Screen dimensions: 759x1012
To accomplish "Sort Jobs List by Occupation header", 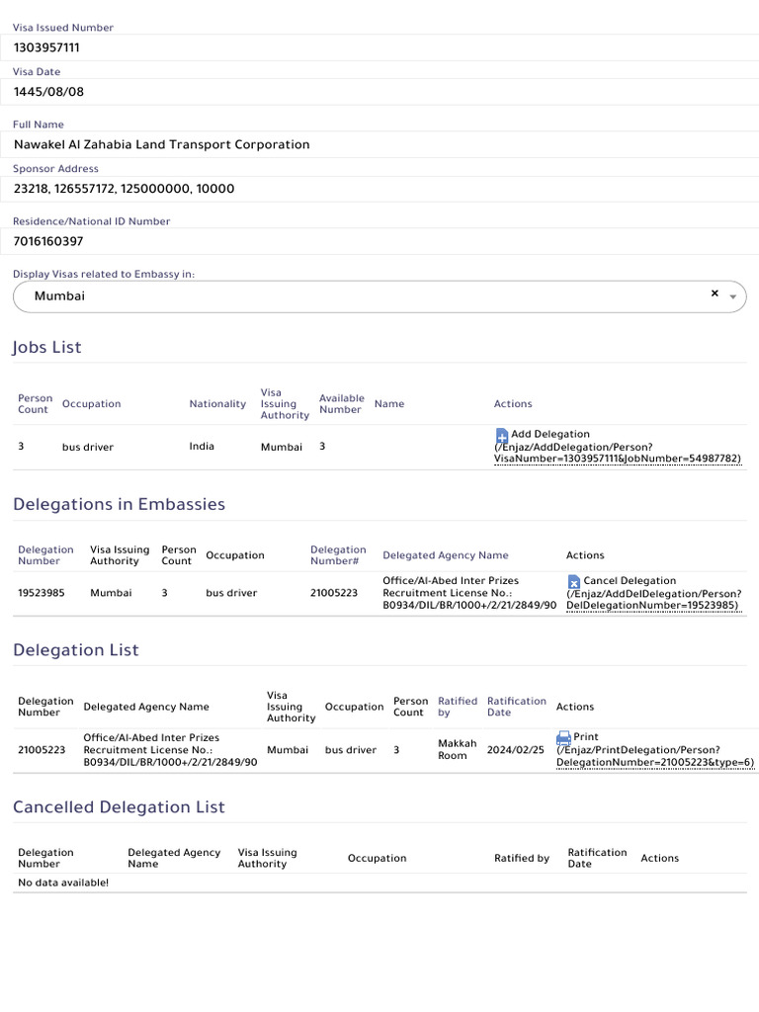I will (91, 404).
